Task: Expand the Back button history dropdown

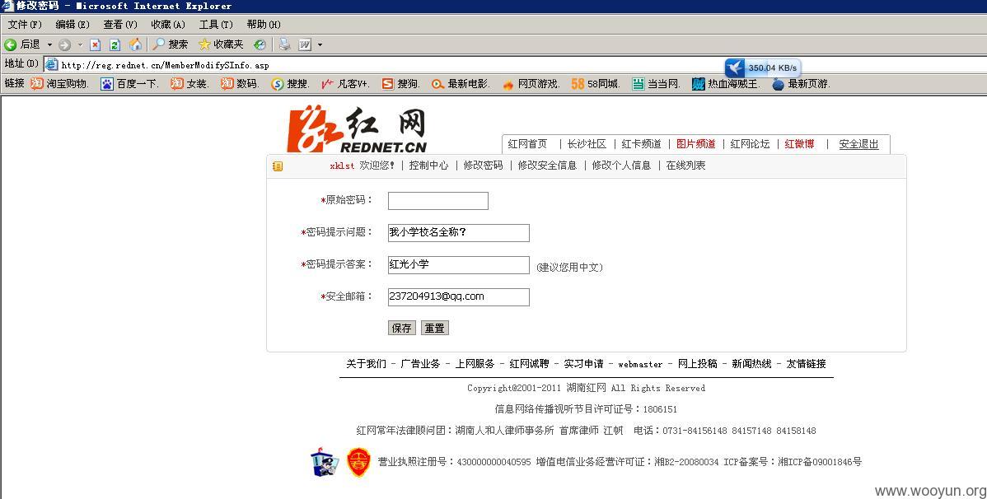Action: [49, 44]
